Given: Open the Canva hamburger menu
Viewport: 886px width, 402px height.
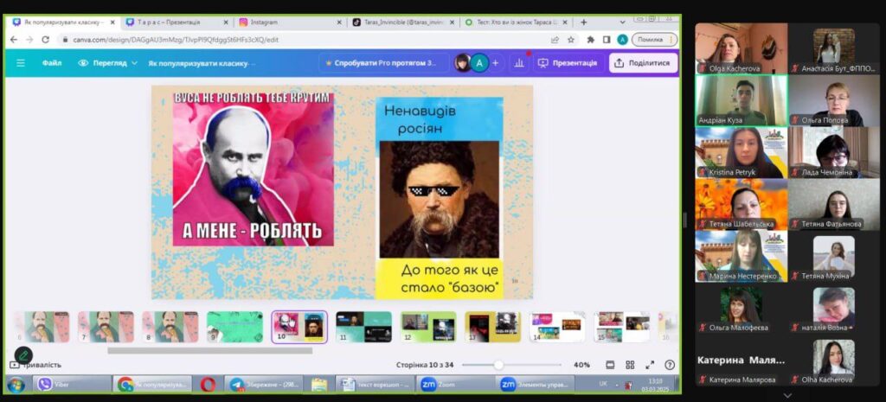Looking at the screenshot, I should coord(22,63).
